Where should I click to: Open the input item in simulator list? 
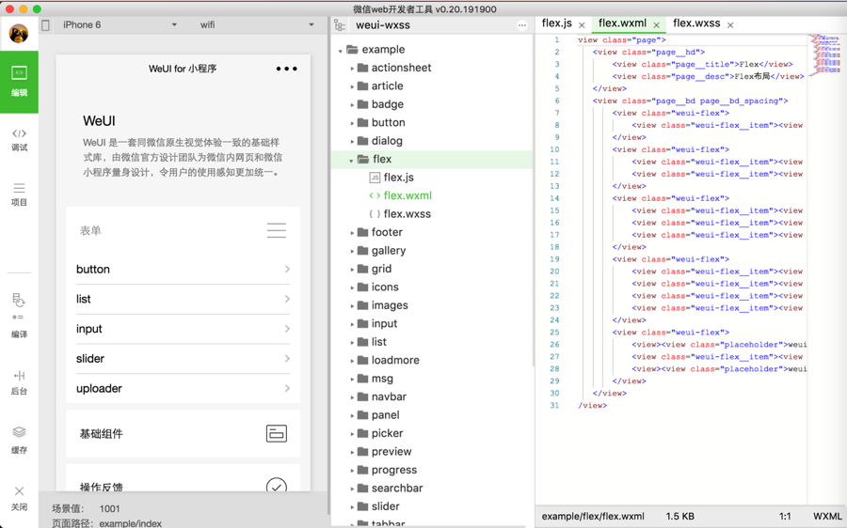[x=184, y=329]
